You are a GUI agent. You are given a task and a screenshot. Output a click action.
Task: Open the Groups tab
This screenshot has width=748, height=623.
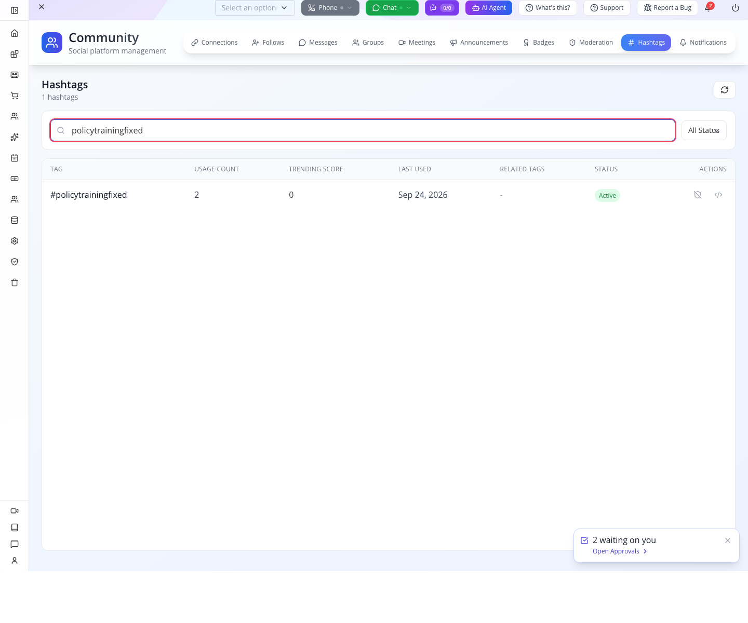368,43
